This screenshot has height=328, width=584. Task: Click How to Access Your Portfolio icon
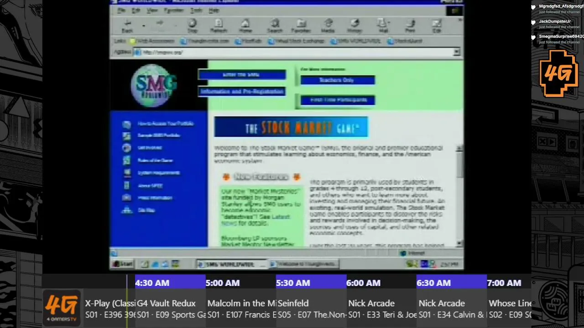click(127, 124)
